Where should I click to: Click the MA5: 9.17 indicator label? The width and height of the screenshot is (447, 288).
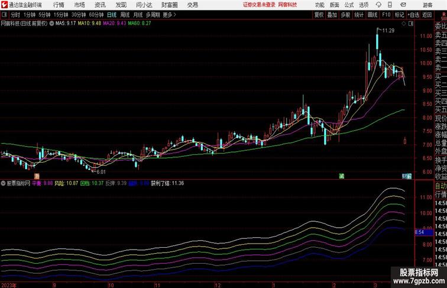click(66, 24)
